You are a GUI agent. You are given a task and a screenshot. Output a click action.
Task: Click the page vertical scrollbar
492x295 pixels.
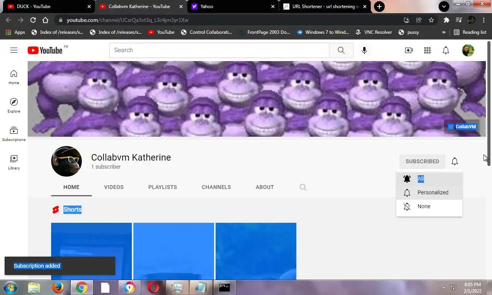click(x=489, y=104)
